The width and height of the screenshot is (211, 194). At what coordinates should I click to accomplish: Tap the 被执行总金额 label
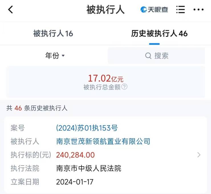tap(102, 87)
